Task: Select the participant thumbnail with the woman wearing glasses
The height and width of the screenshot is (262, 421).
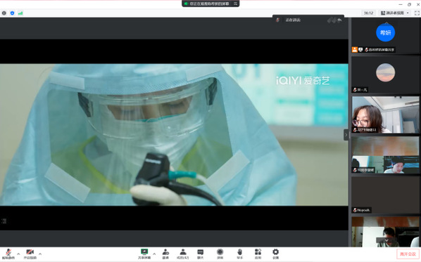Action: (385, 114)
